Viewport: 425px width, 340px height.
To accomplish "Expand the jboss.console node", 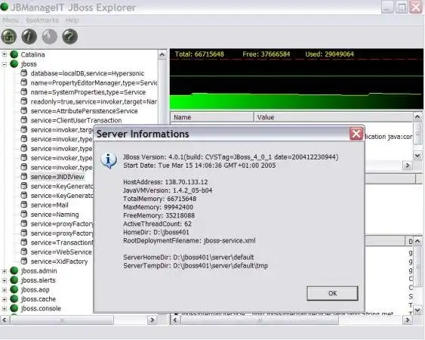I will click(5, 308).
